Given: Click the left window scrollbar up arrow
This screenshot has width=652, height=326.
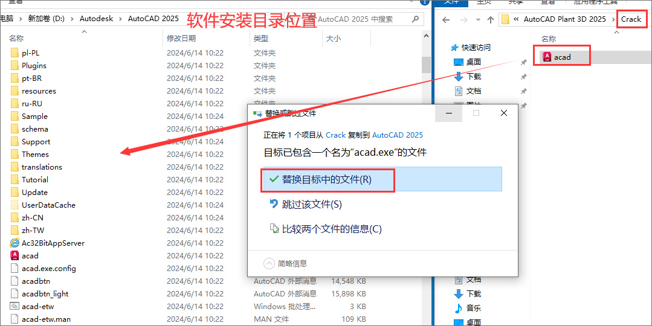Looking at the screenshot, I should pos(426,36).
